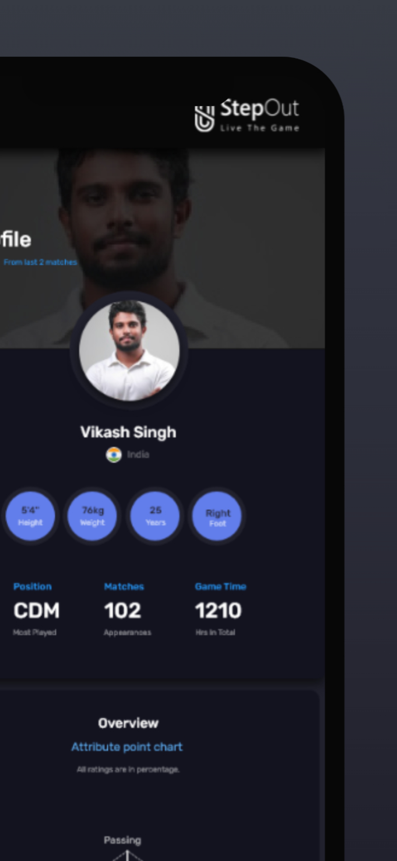
Task: Click the Position label
Action: coord(32,586)
